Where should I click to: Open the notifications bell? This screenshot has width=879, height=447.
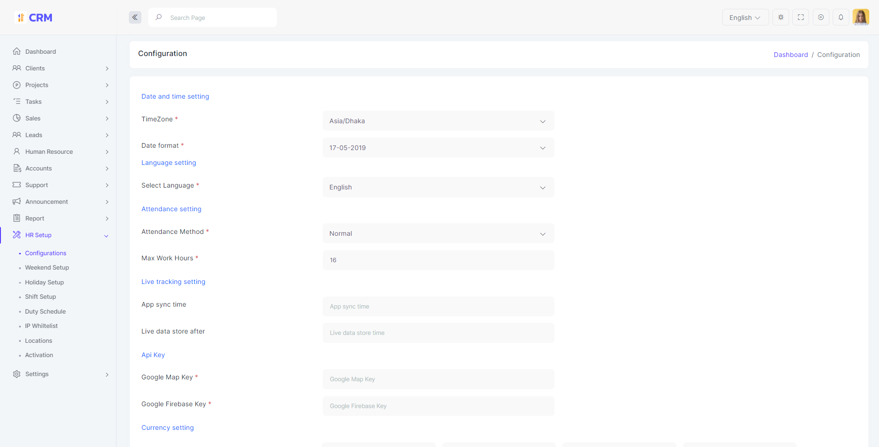point(841,18)
